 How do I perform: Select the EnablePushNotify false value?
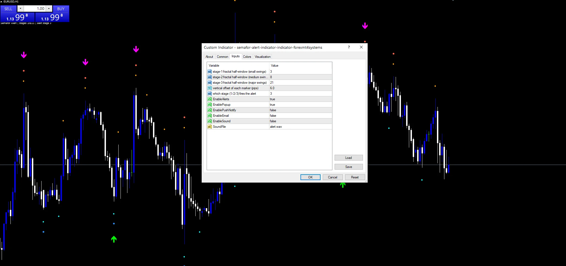300,110
